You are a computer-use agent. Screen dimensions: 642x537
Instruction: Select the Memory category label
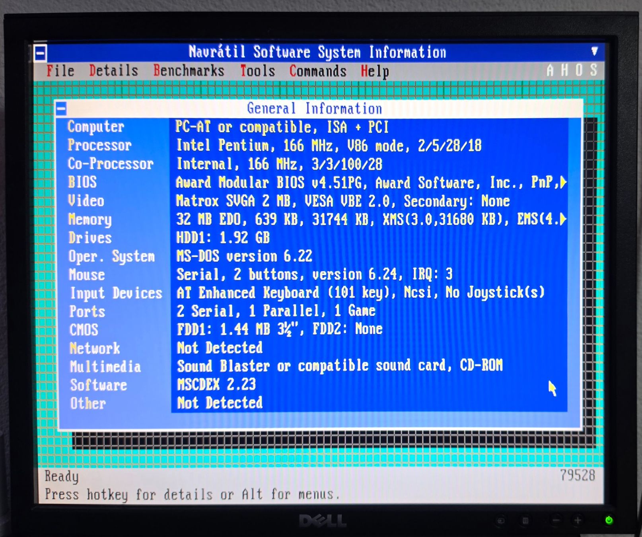click(90, 220)
